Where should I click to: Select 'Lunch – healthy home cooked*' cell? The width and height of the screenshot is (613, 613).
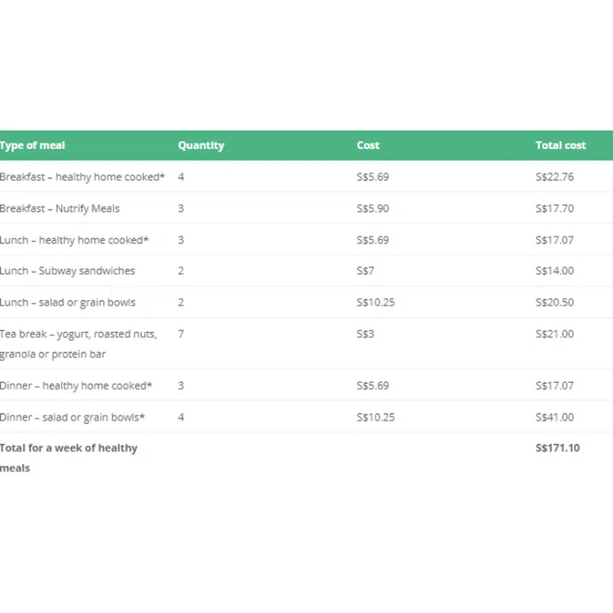coord(74,240)
